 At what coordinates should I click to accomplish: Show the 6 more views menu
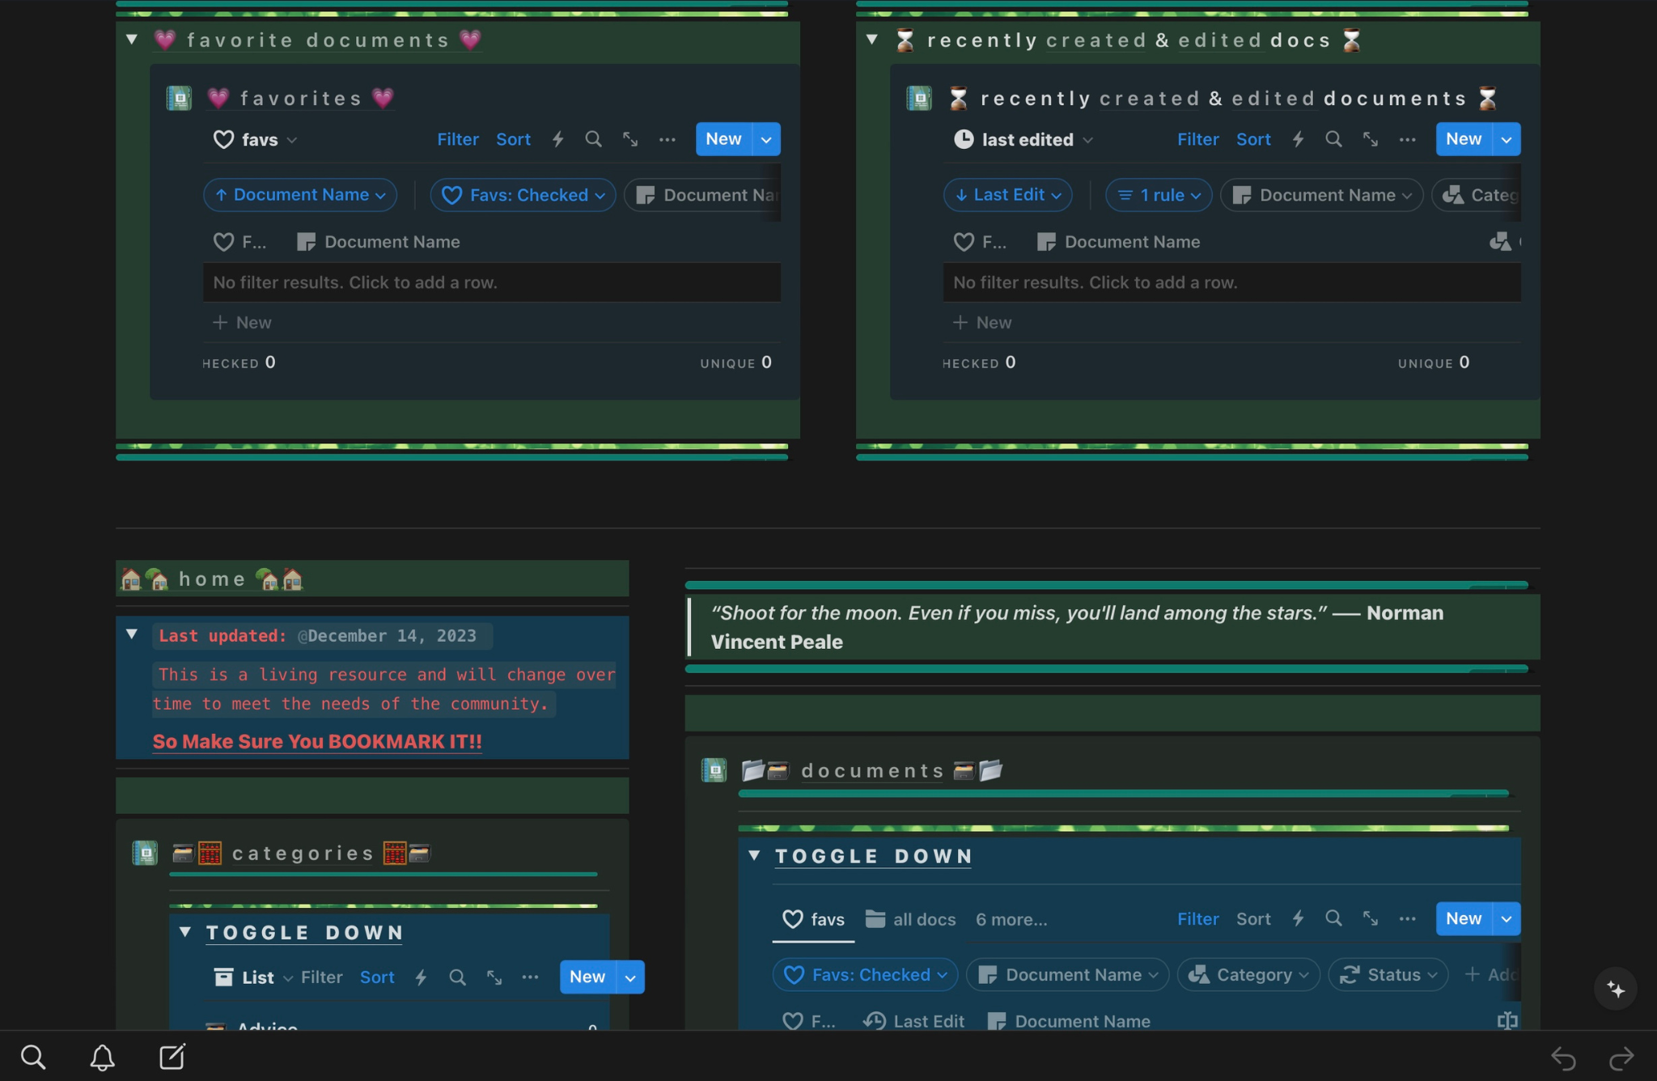(x=1011, y=919)
